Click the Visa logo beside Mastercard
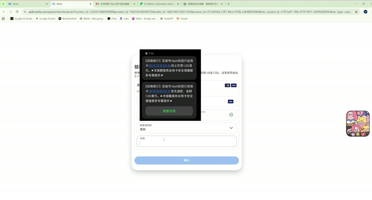Screen dimensions: 372x200 (234, 85)
